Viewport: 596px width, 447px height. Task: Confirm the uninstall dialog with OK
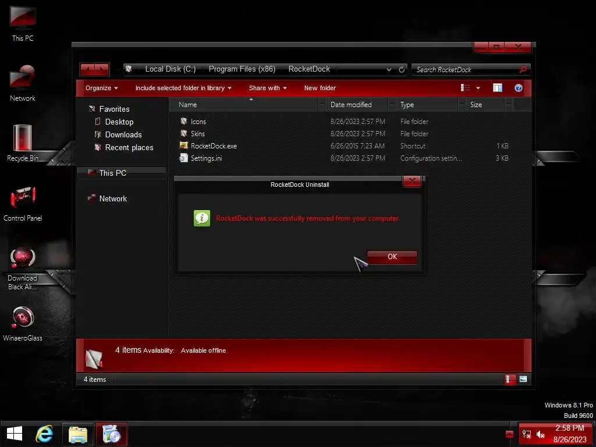point(392,257)
